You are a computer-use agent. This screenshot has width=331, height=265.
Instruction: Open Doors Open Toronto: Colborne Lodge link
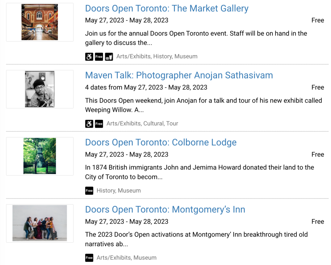[x=161, y=142]
